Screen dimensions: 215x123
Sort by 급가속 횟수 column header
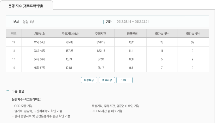[x=162, y=34]
